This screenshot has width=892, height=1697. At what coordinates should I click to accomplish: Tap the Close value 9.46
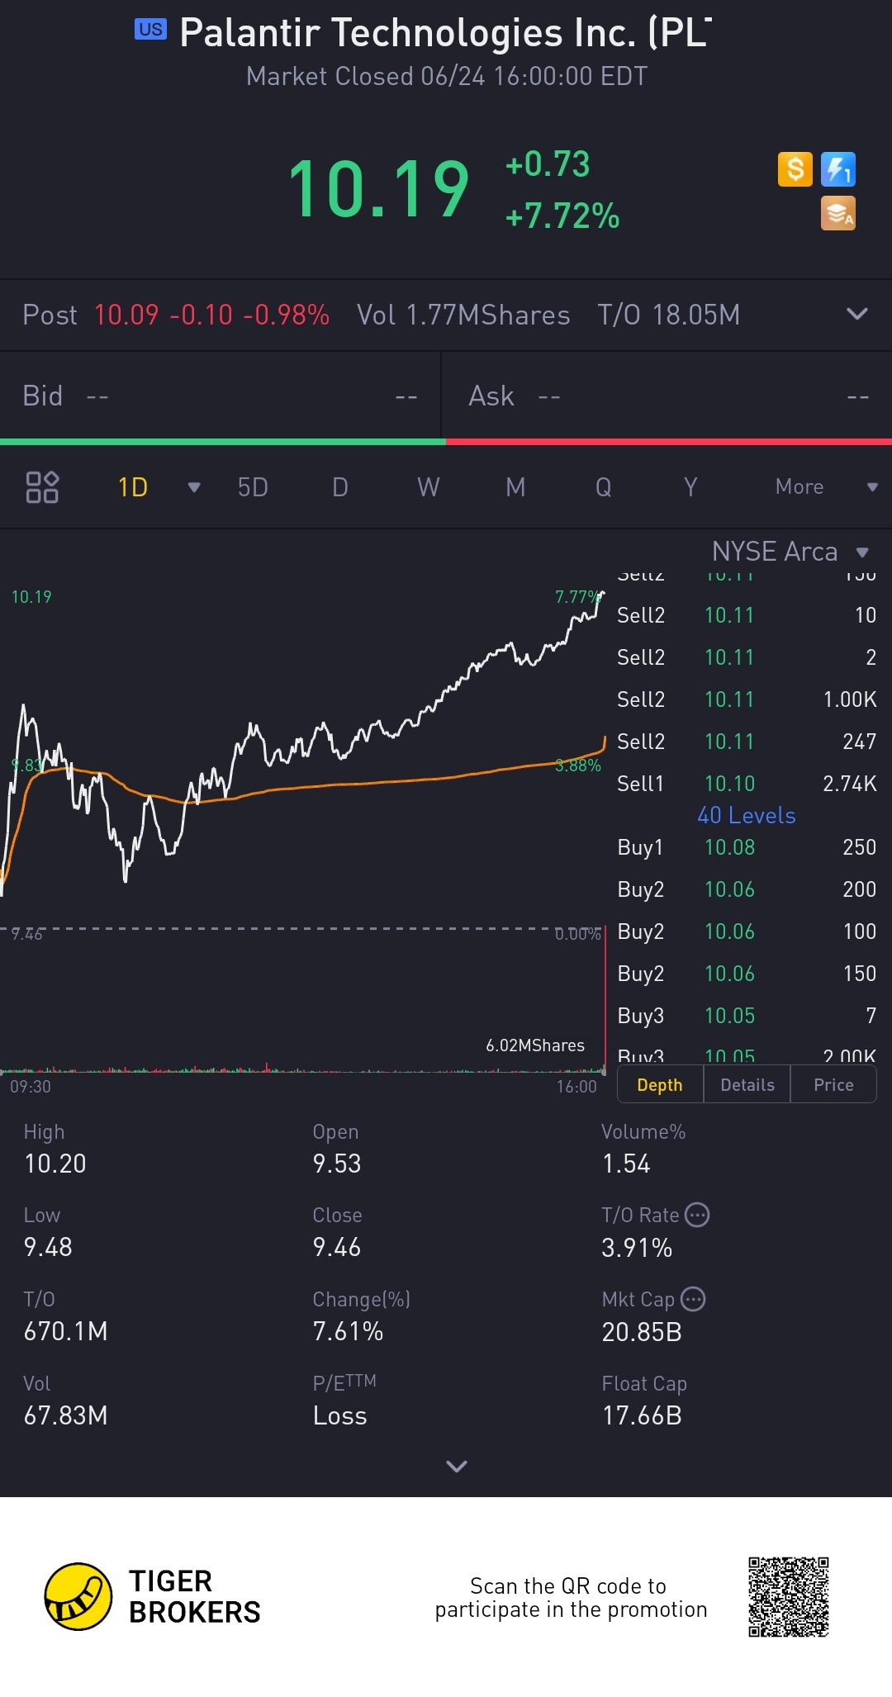(x=337, y=1247)
